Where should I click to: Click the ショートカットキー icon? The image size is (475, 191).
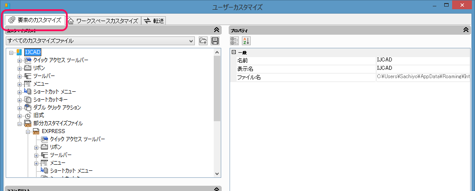[x=28, y=99]
